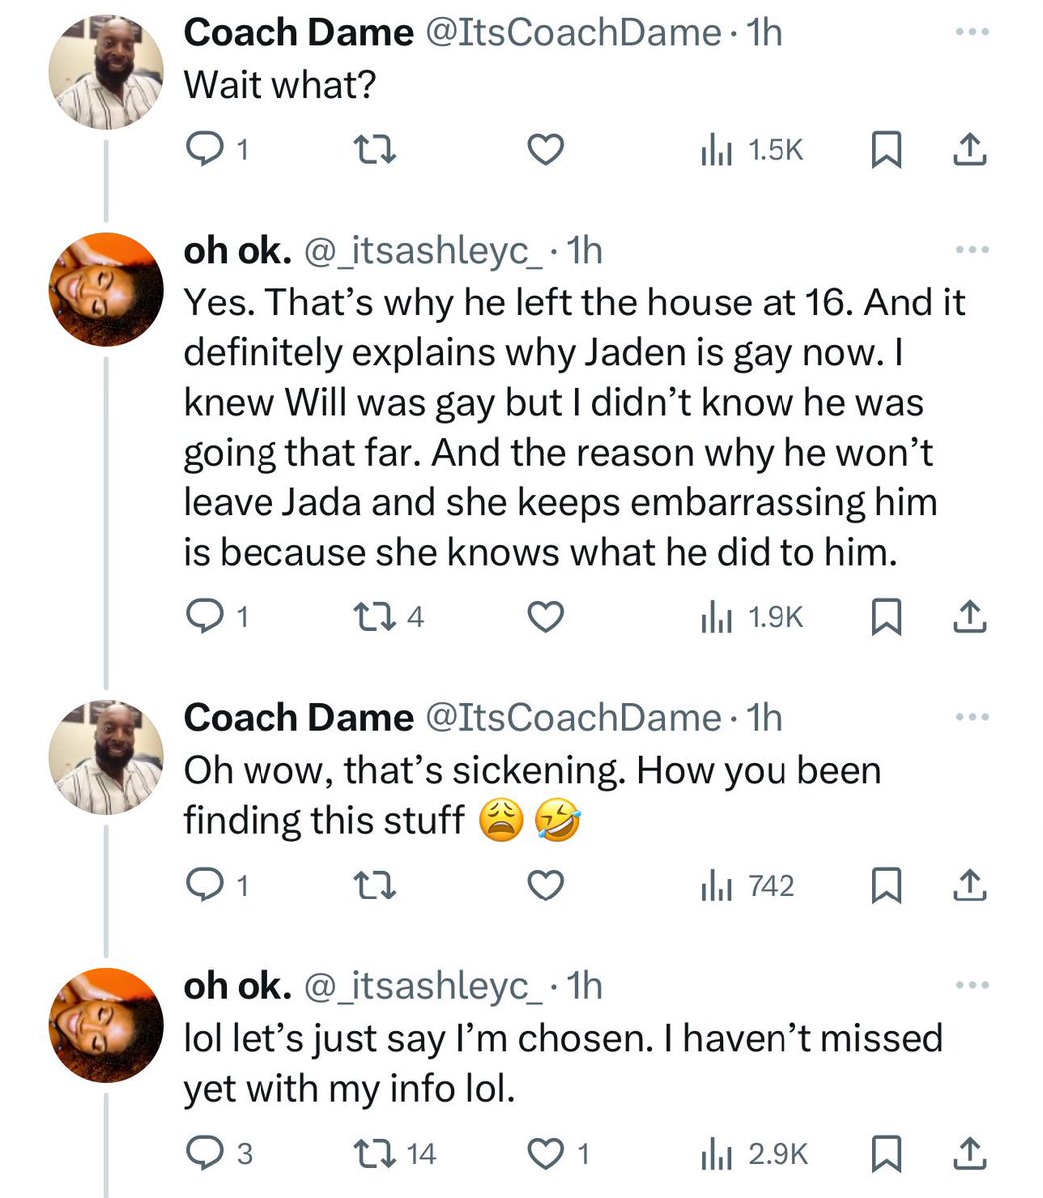Viewport: 1043px width, 1198px height.
Task: Retweet the tweet with 14 retweets
Action: [397, 1154]
